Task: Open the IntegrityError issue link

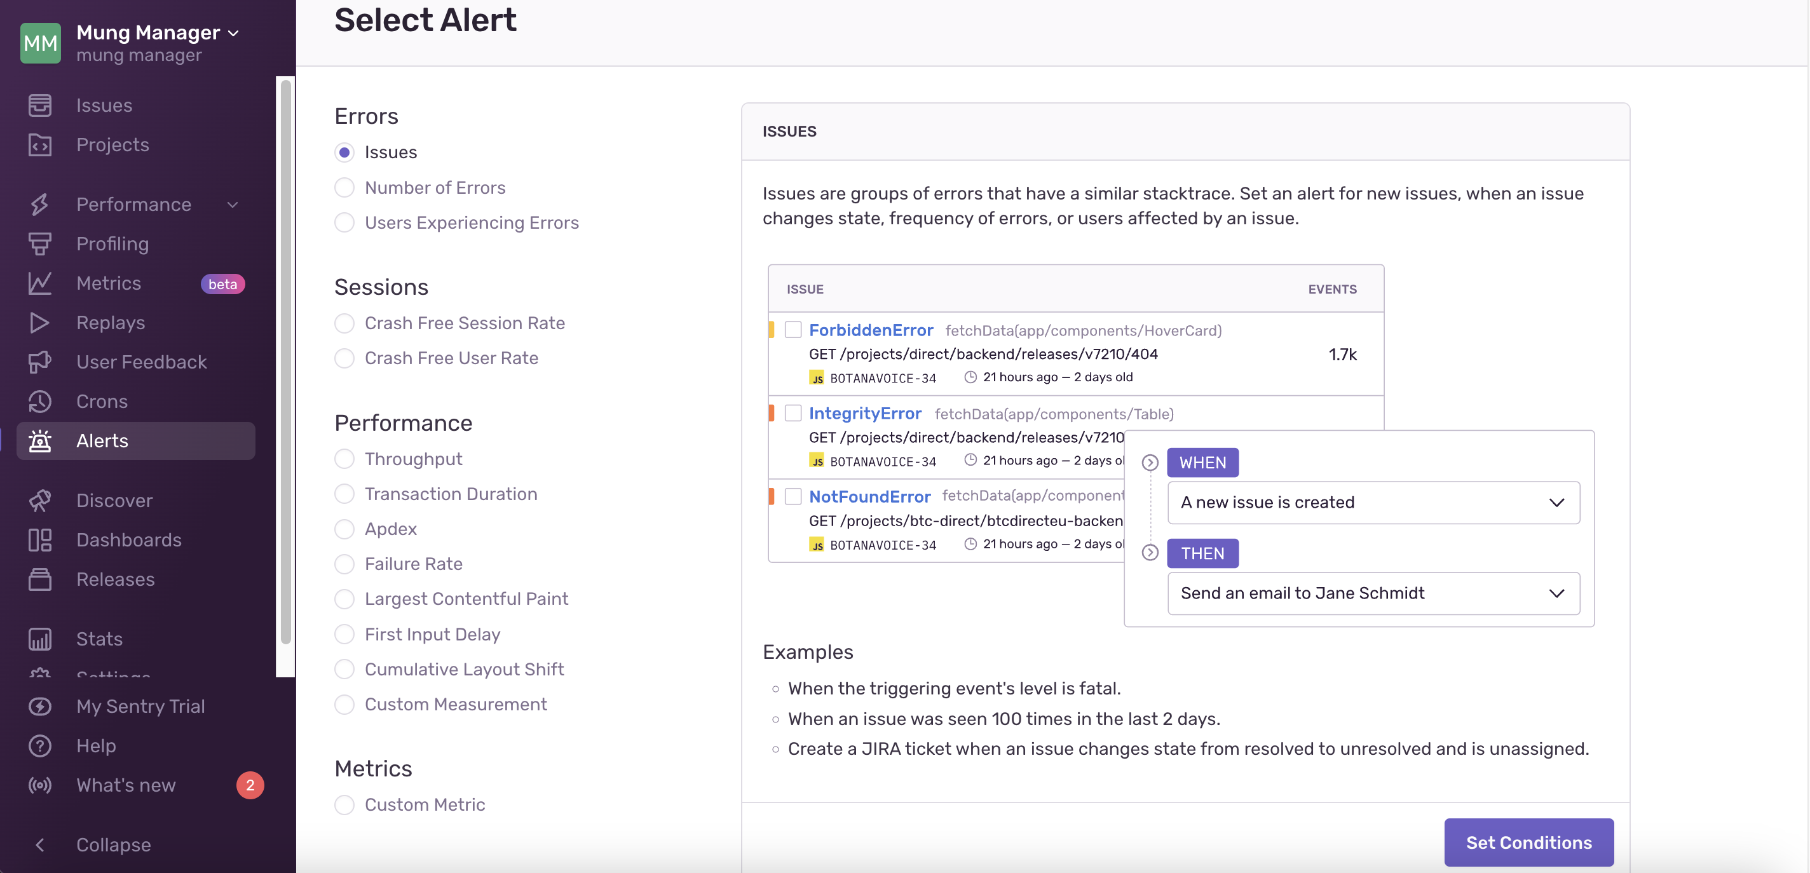Action: [864, 413]
